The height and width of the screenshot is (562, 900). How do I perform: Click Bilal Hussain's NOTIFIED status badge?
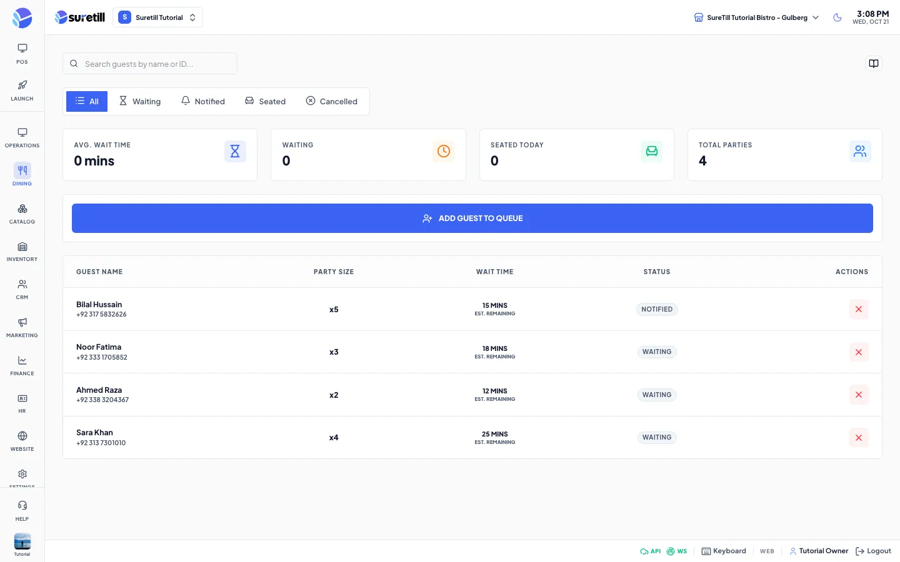(x=657, y=309)
